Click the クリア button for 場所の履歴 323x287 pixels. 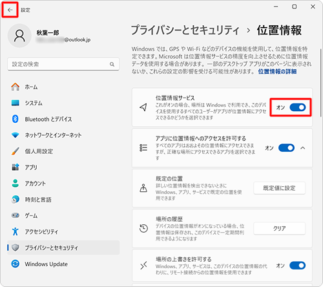point(279,228)
